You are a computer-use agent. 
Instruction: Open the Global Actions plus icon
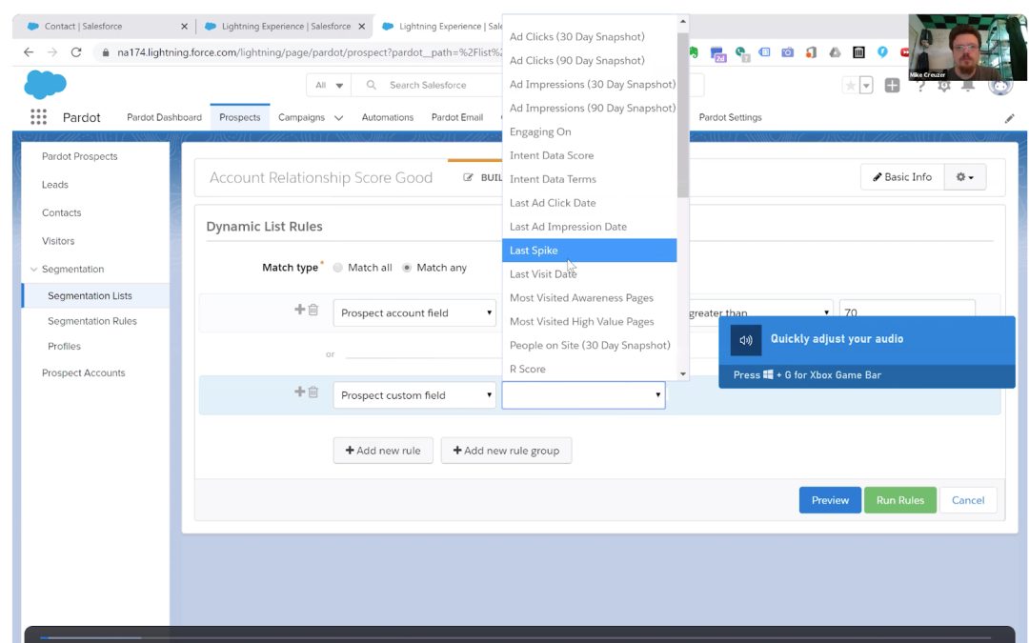pyautogui.click(x=892, y=86)
